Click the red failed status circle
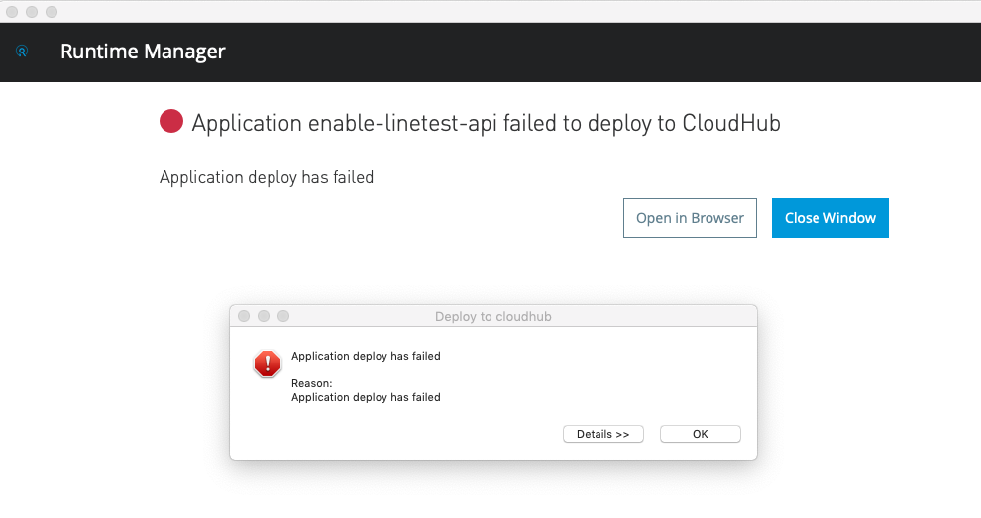Viewport: 981px width, 518px height. tap(171, 122)
